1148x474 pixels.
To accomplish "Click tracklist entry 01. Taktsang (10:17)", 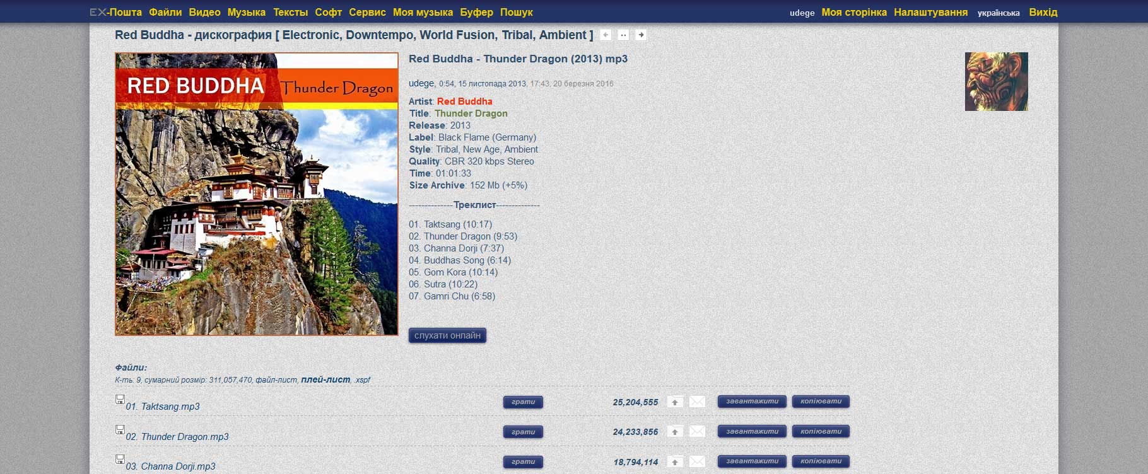I will coord(450,224).
